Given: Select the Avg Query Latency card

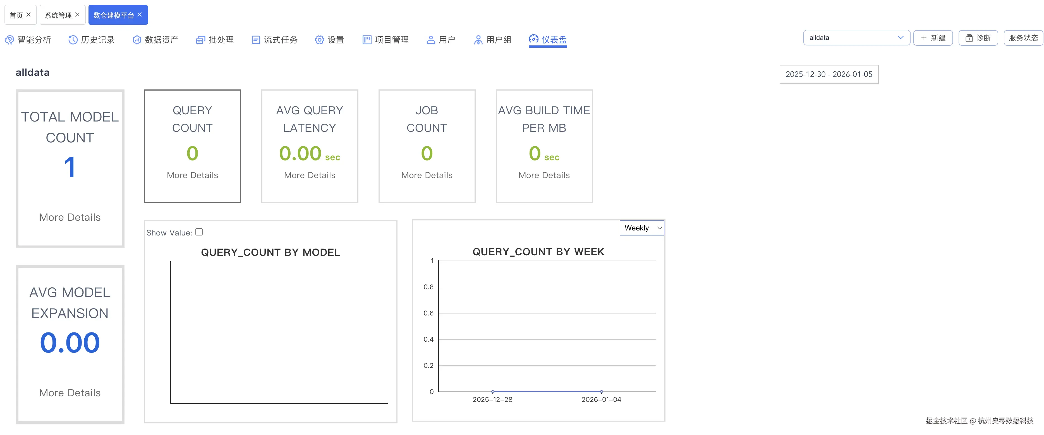Looking at the screenshot, I should click(310, 146).
